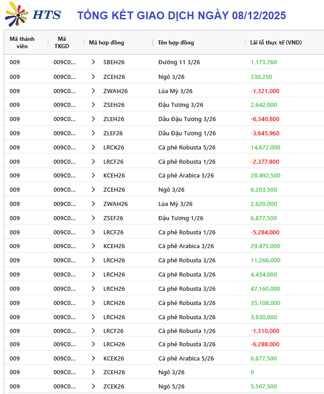Expand the ZCEK26 Ngô 5/26 row
Screen dimensions: 324x394
click(93, 386)
